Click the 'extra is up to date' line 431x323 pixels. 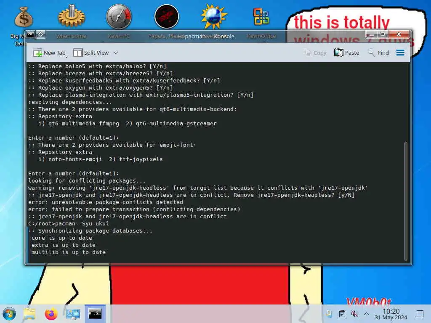point(64,245)
